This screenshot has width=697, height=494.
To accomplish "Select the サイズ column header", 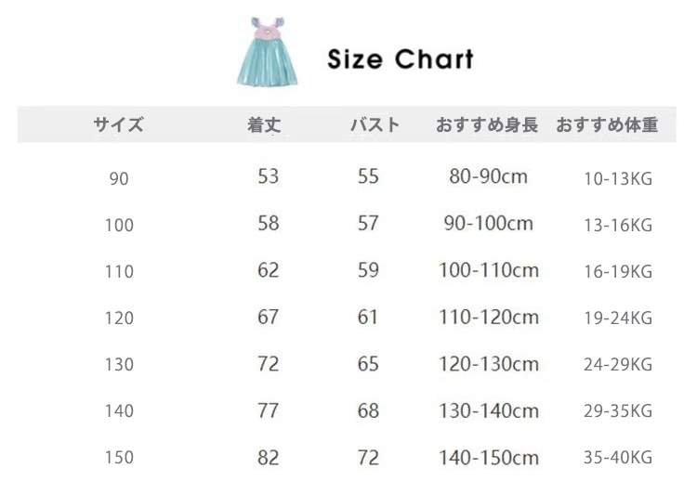I will click(119, 125).
